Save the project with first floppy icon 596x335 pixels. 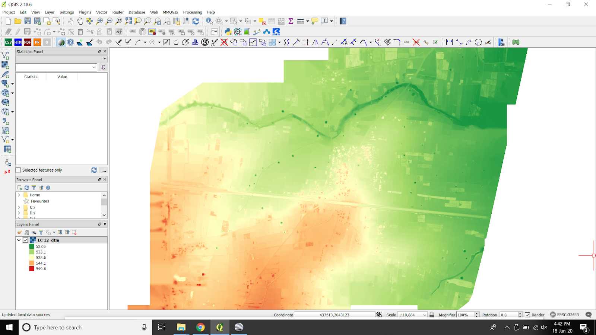(x=28, y=21)
